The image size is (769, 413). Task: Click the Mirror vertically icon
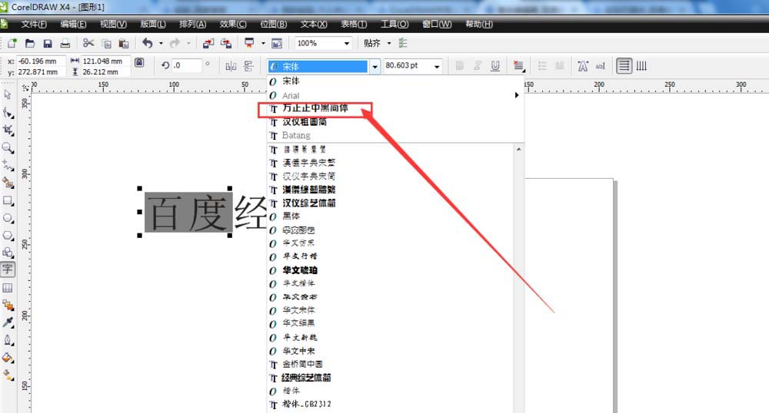[248, 66]
